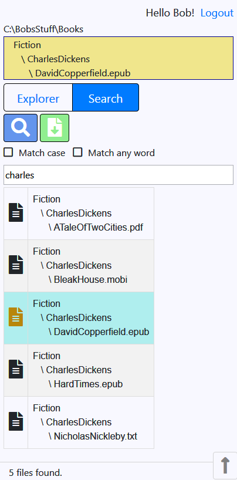This screenshot has width=237, height=480.
Task: Select the highlighted DavidCopperfield.epub result
Action: pos(79,318)
